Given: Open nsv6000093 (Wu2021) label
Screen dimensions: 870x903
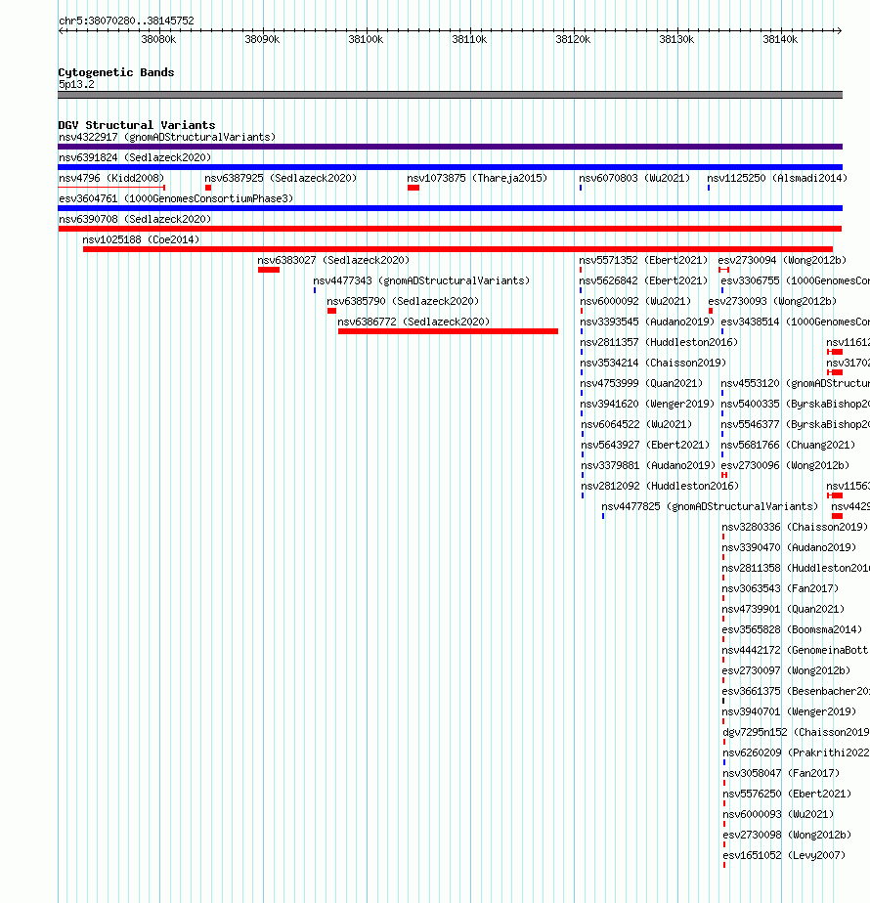Looking at the screenshot, I should pos(778,814).
